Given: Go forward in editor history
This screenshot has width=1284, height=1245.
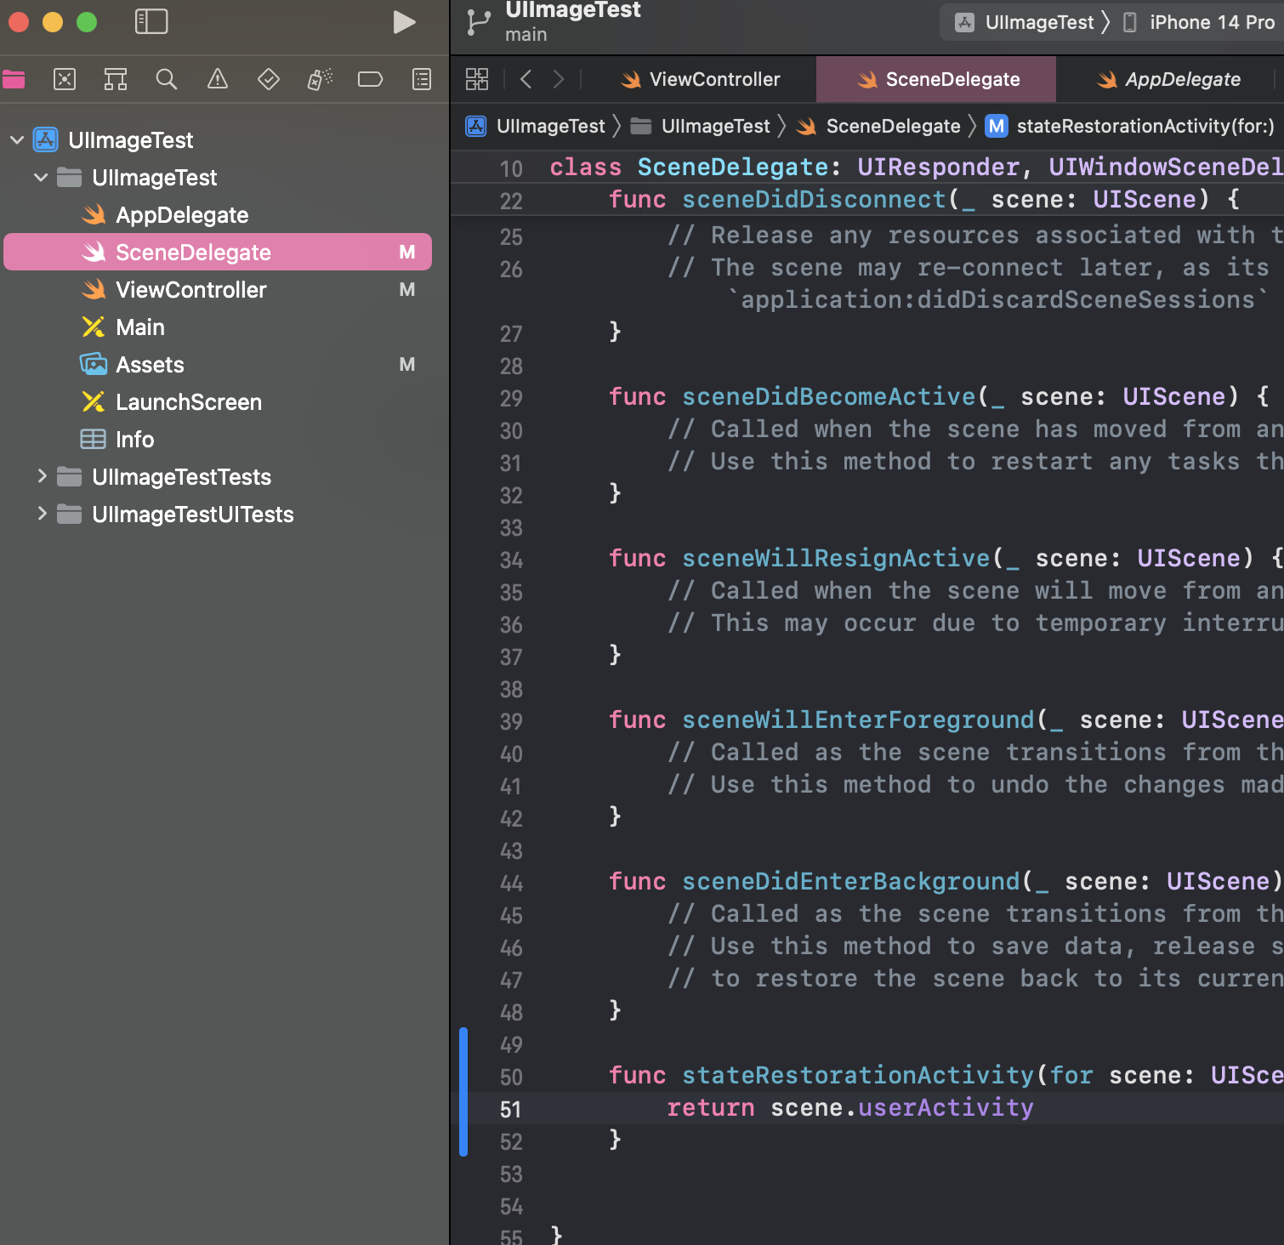Looking at the screenshot, I should click(559, 79).
